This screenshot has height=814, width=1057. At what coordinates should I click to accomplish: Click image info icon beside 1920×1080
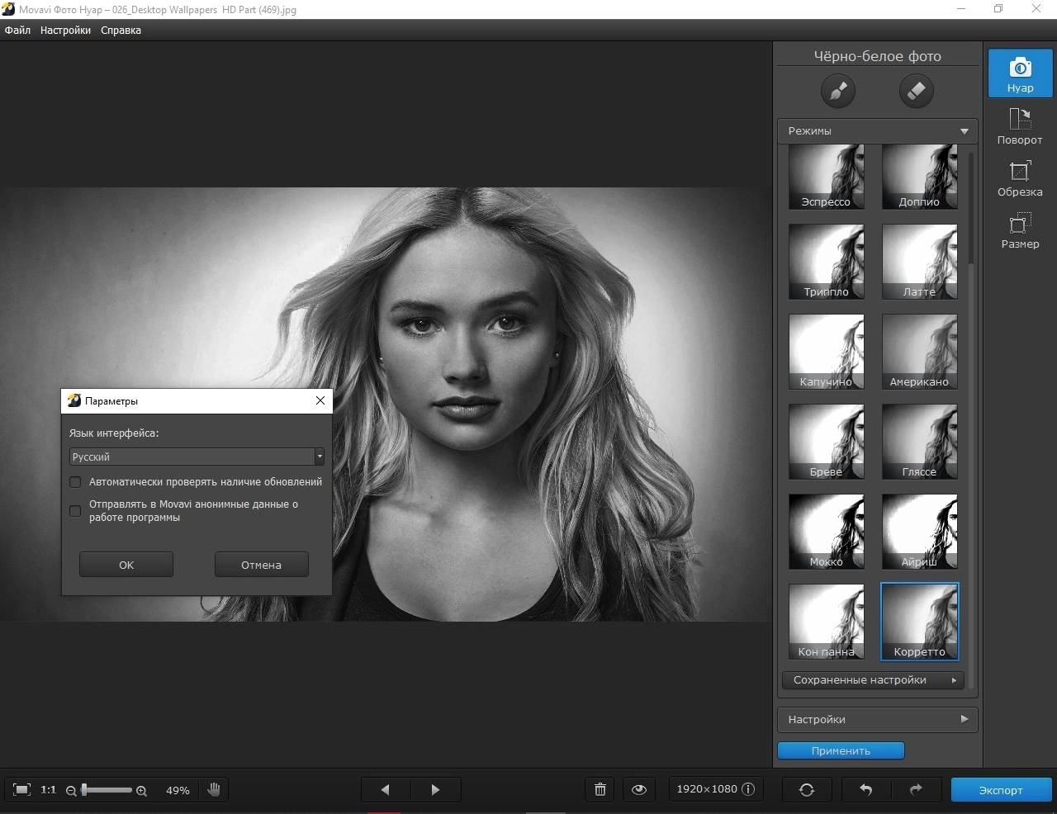[748, 789]
